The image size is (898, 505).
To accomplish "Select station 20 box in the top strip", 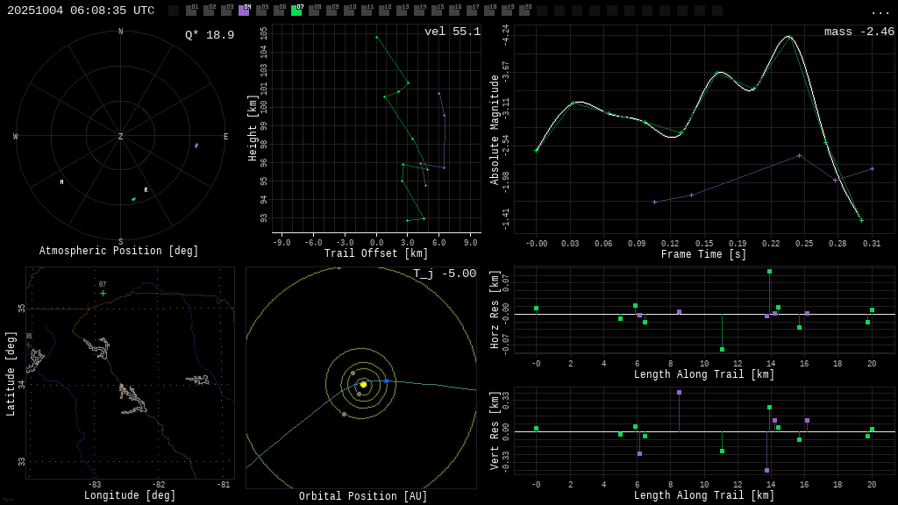I will pyautogui.click(x=524, y=11).
